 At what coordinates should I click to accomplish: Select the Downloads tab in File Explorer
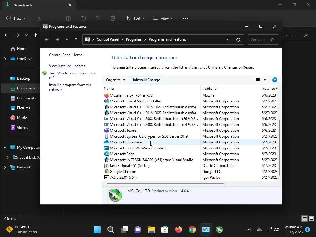point(39,5)
